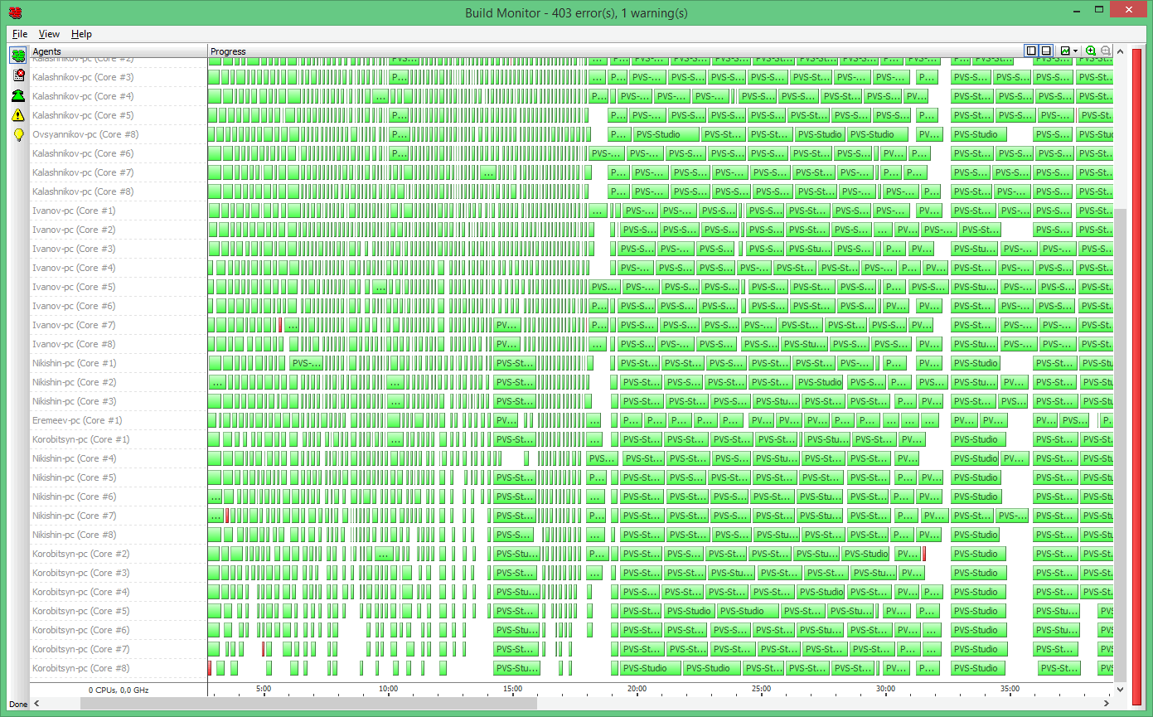Click the 35:00 timeline marker
The image size is (1153, 717).
pos(1010,689)
